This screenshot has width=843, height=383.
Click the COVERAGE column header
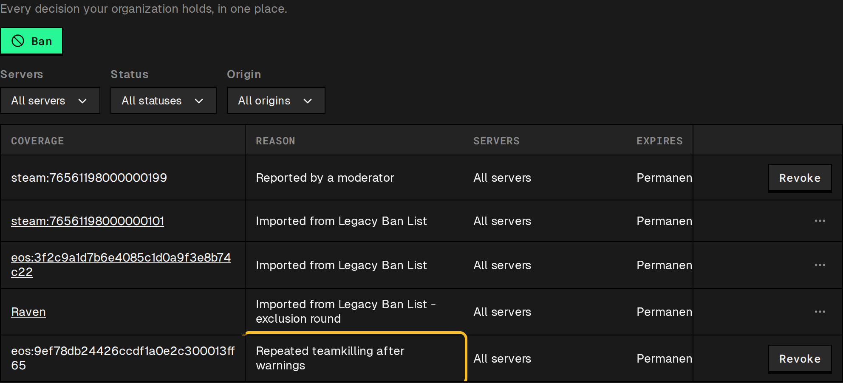click(37, 141)
